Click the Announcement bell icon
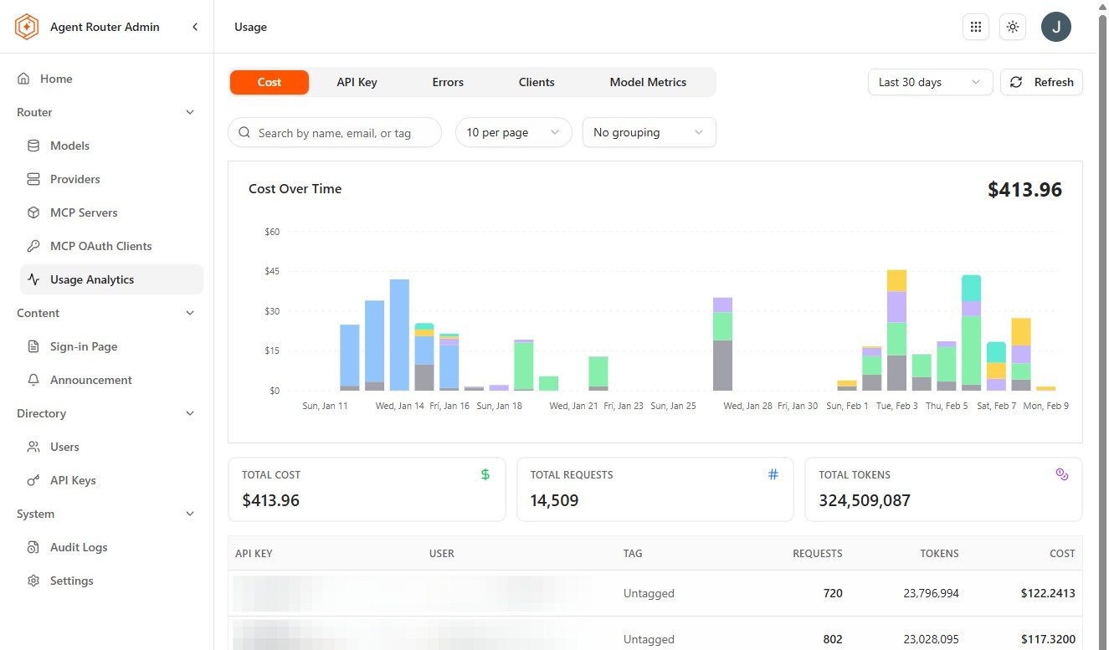Image resolution: width=1109 pixels, height=650 pixels. [33, 380]
